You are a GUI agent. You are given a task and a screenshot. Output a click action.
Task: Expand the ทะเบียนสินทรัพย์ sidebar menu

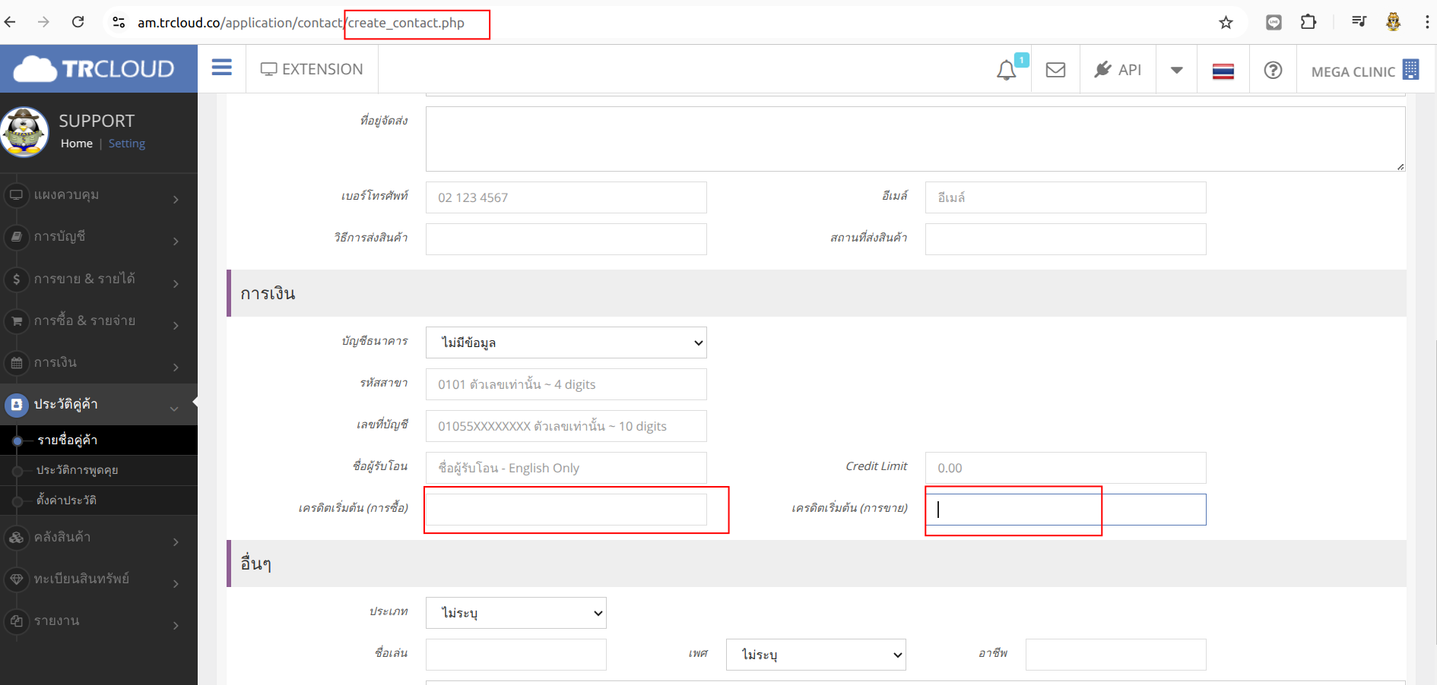click(99, 579)
